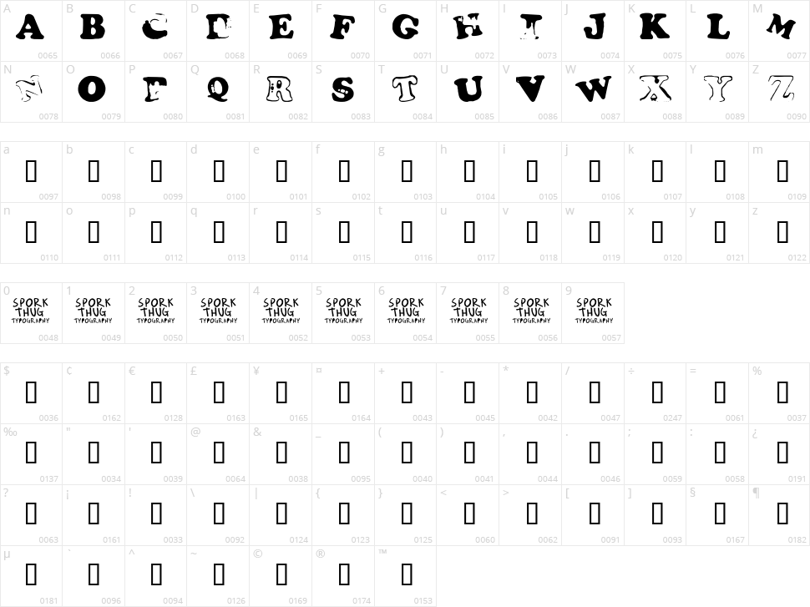The height and width of the screenshot is (607, 810).
Task: Select the uppercase Z glyph
Action: [x=781, y=89]
